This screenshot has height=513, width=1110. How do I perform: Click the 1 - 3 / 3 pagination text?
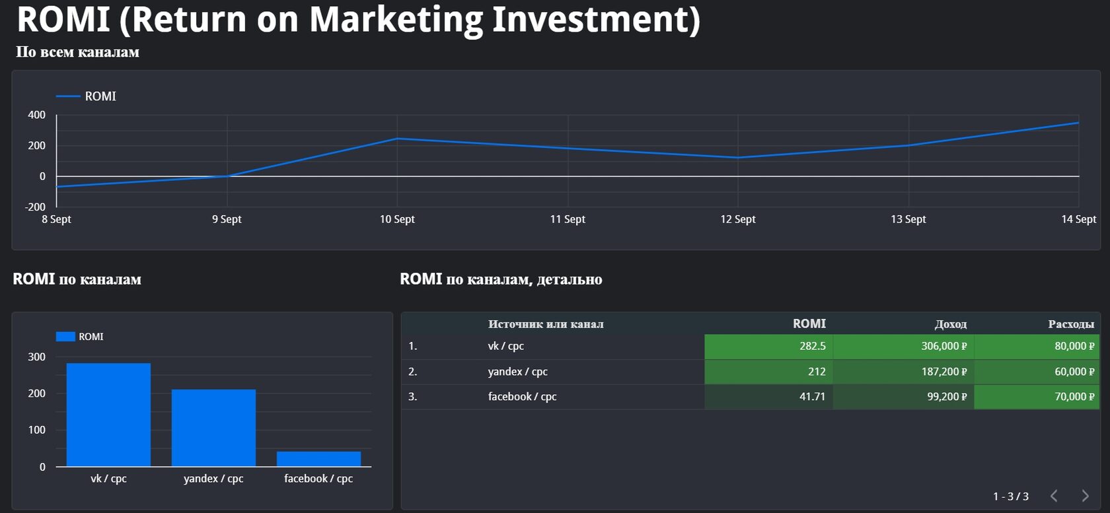click(x=1011, y=496)
